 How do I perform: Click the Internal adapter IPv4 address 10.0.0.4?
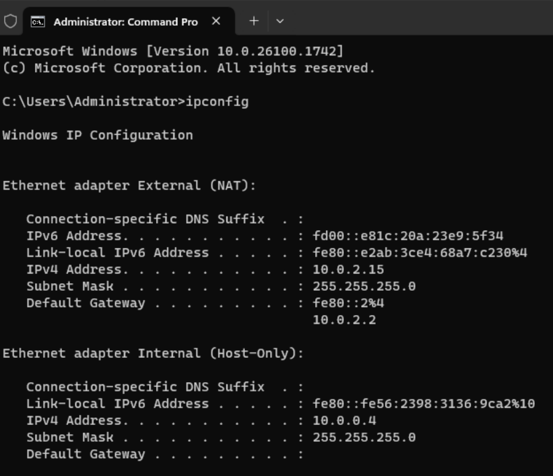tap(344, 420)
